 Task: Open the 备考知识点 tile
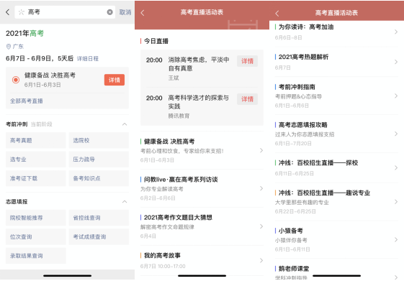point(99,178)
